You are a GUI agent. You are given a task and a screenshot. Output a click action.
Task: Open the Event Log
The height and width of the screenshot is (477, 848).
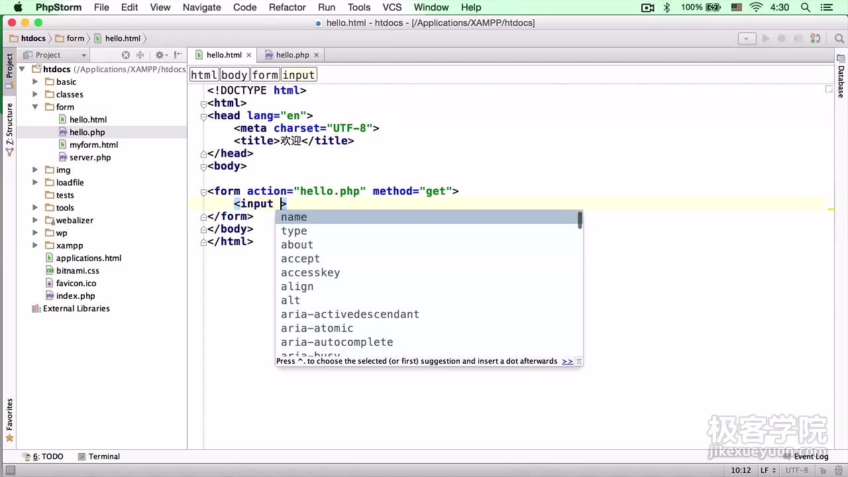[805, 456]
